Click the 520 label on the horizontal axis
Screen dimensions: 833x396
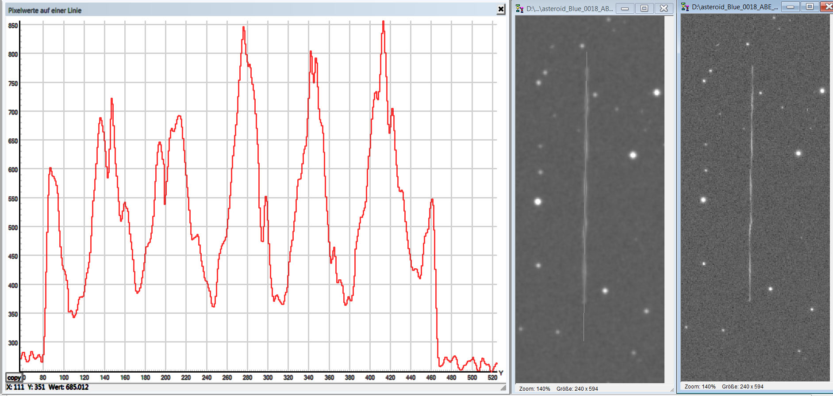pyautogui.click(x=492, y=377)
